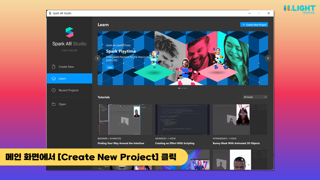
Task: Go to next banner slide arrow
Action: coord(268,58)
